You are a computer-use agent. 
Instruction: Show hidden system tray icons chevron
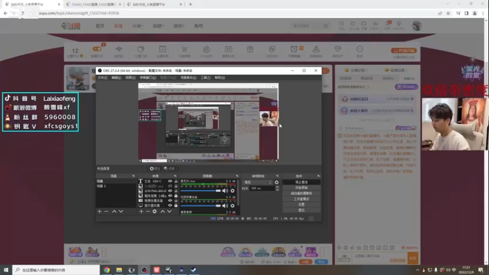417,270
